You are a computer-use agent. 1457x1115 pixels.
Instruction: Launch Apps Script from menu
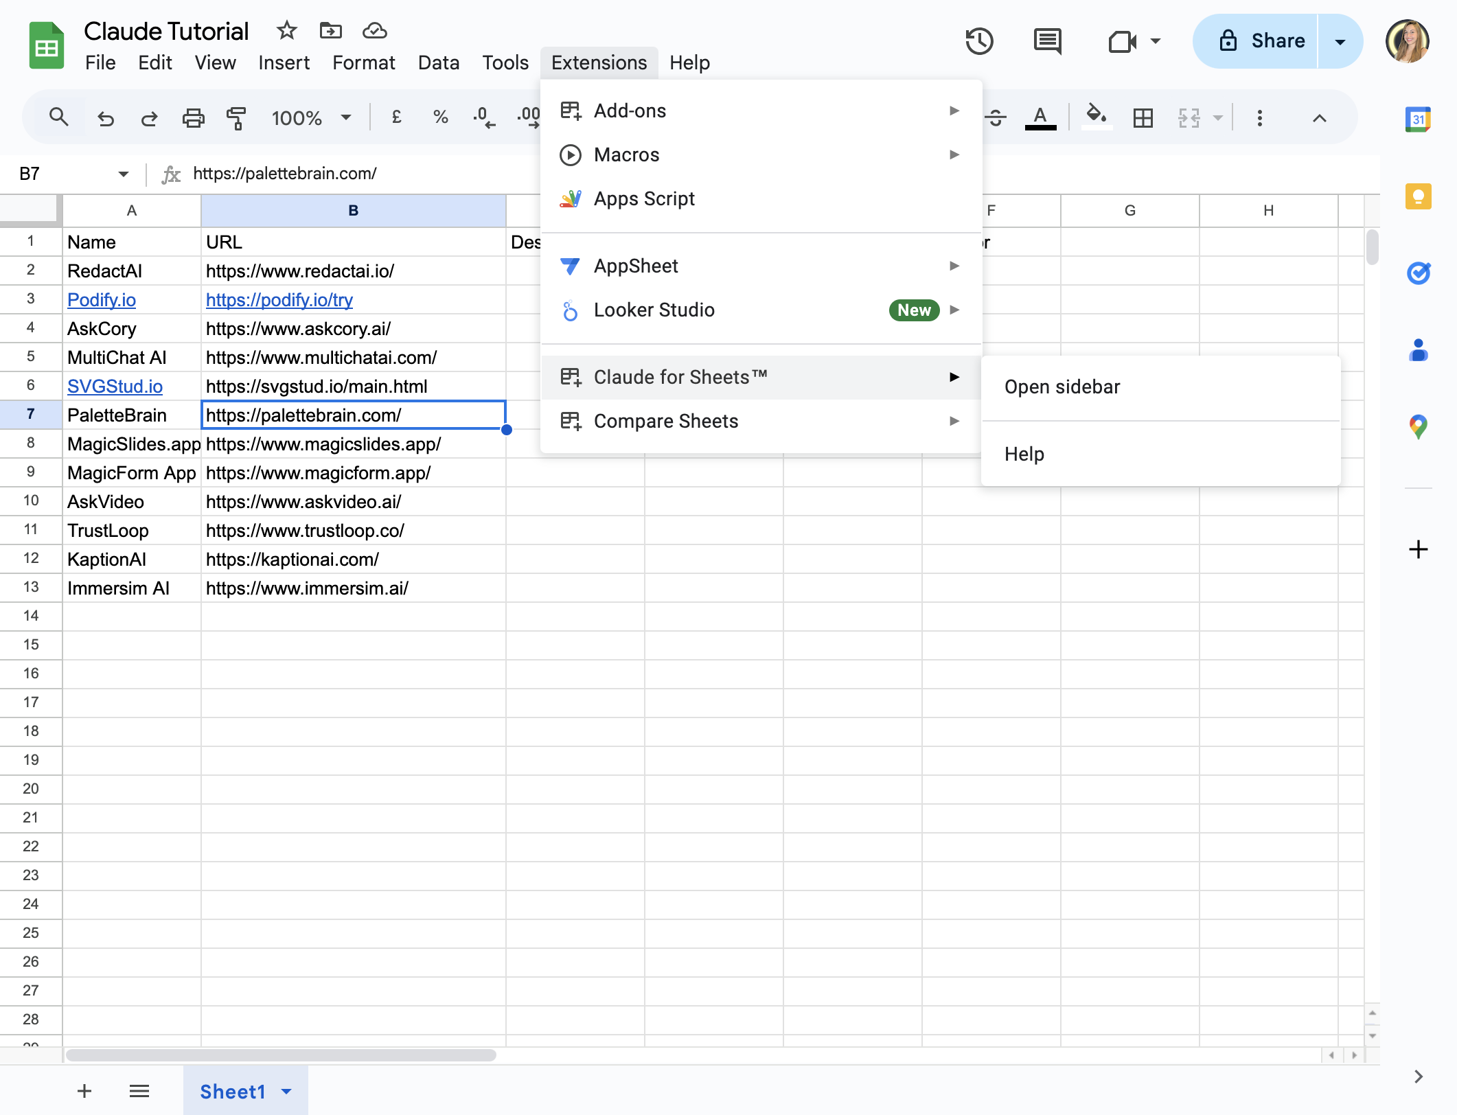coord(761,198)
